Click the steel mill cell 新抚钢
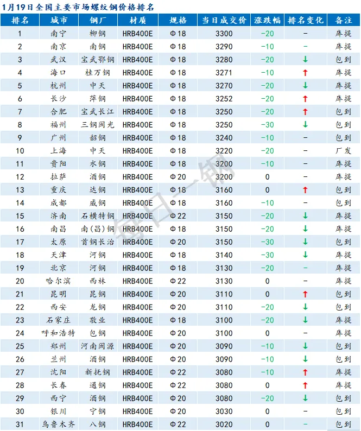 click(98, 372)
